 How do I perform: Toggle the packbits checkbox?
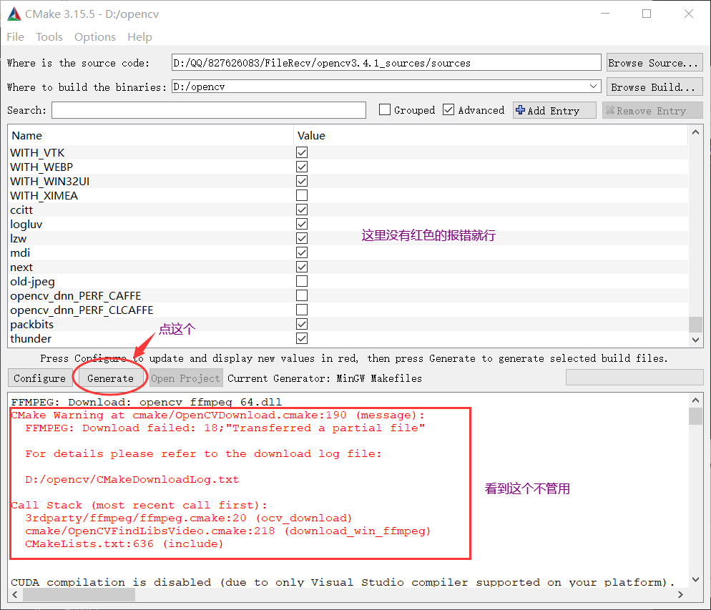coord(302,324)
